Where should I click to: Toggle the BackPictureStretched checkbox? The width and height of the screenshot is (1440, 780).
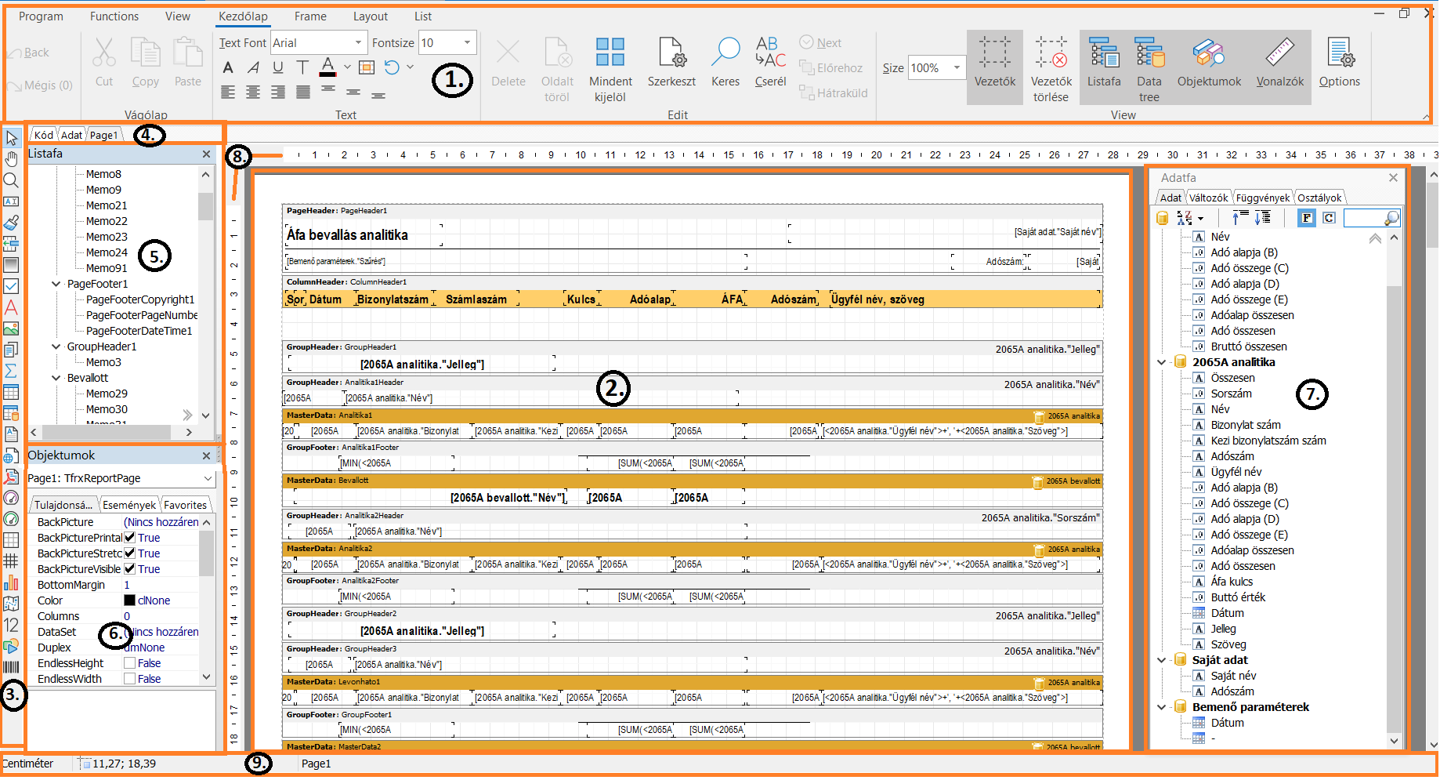(130, 553)
